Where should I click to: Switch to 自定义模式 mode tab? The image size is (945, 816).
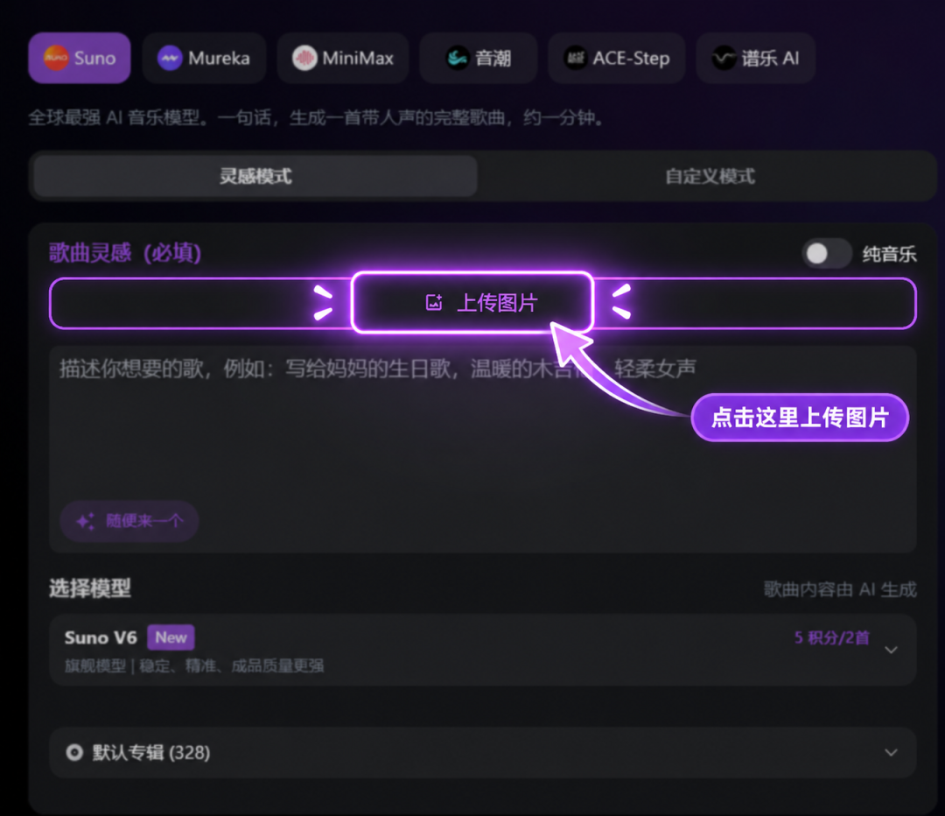[709, 176]
